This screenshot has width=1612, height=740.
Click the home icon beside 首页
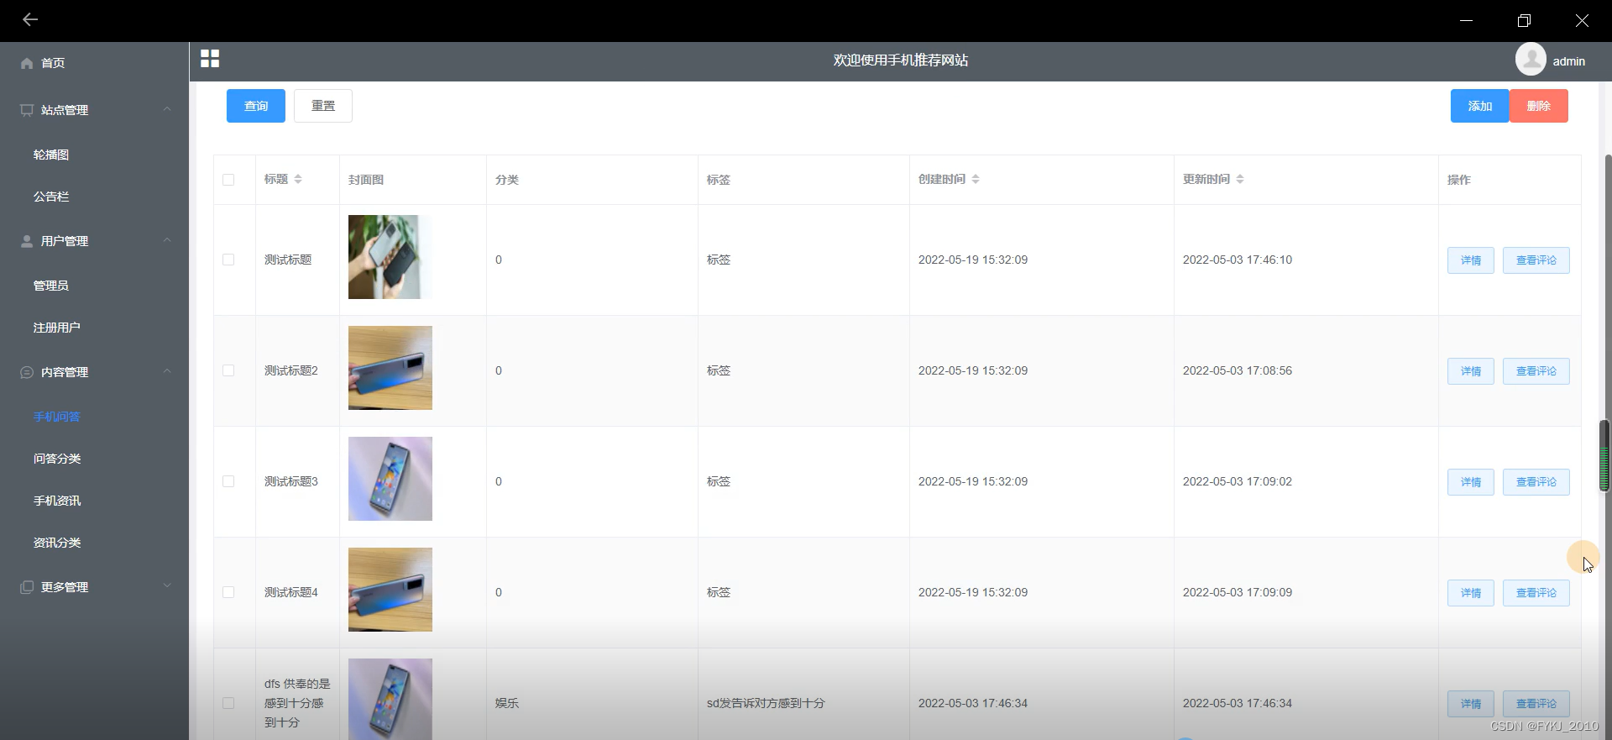coord(27,63)
